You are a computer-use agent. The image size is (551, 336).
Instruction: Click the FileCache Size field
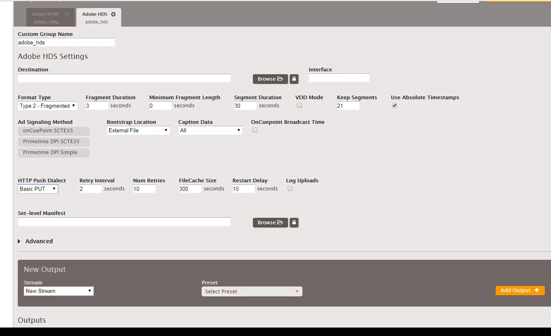click(x=190, y=189)
